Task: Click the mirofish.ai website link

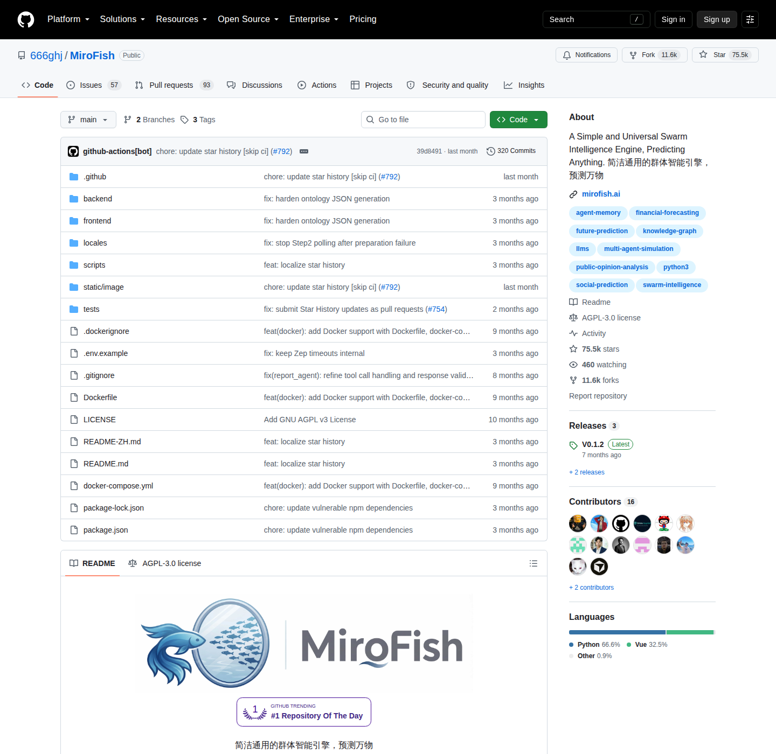Action: [601, 194]
